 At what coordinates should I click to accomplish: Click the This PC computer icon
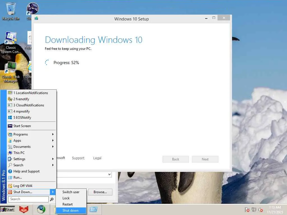(x=10, y=153)
